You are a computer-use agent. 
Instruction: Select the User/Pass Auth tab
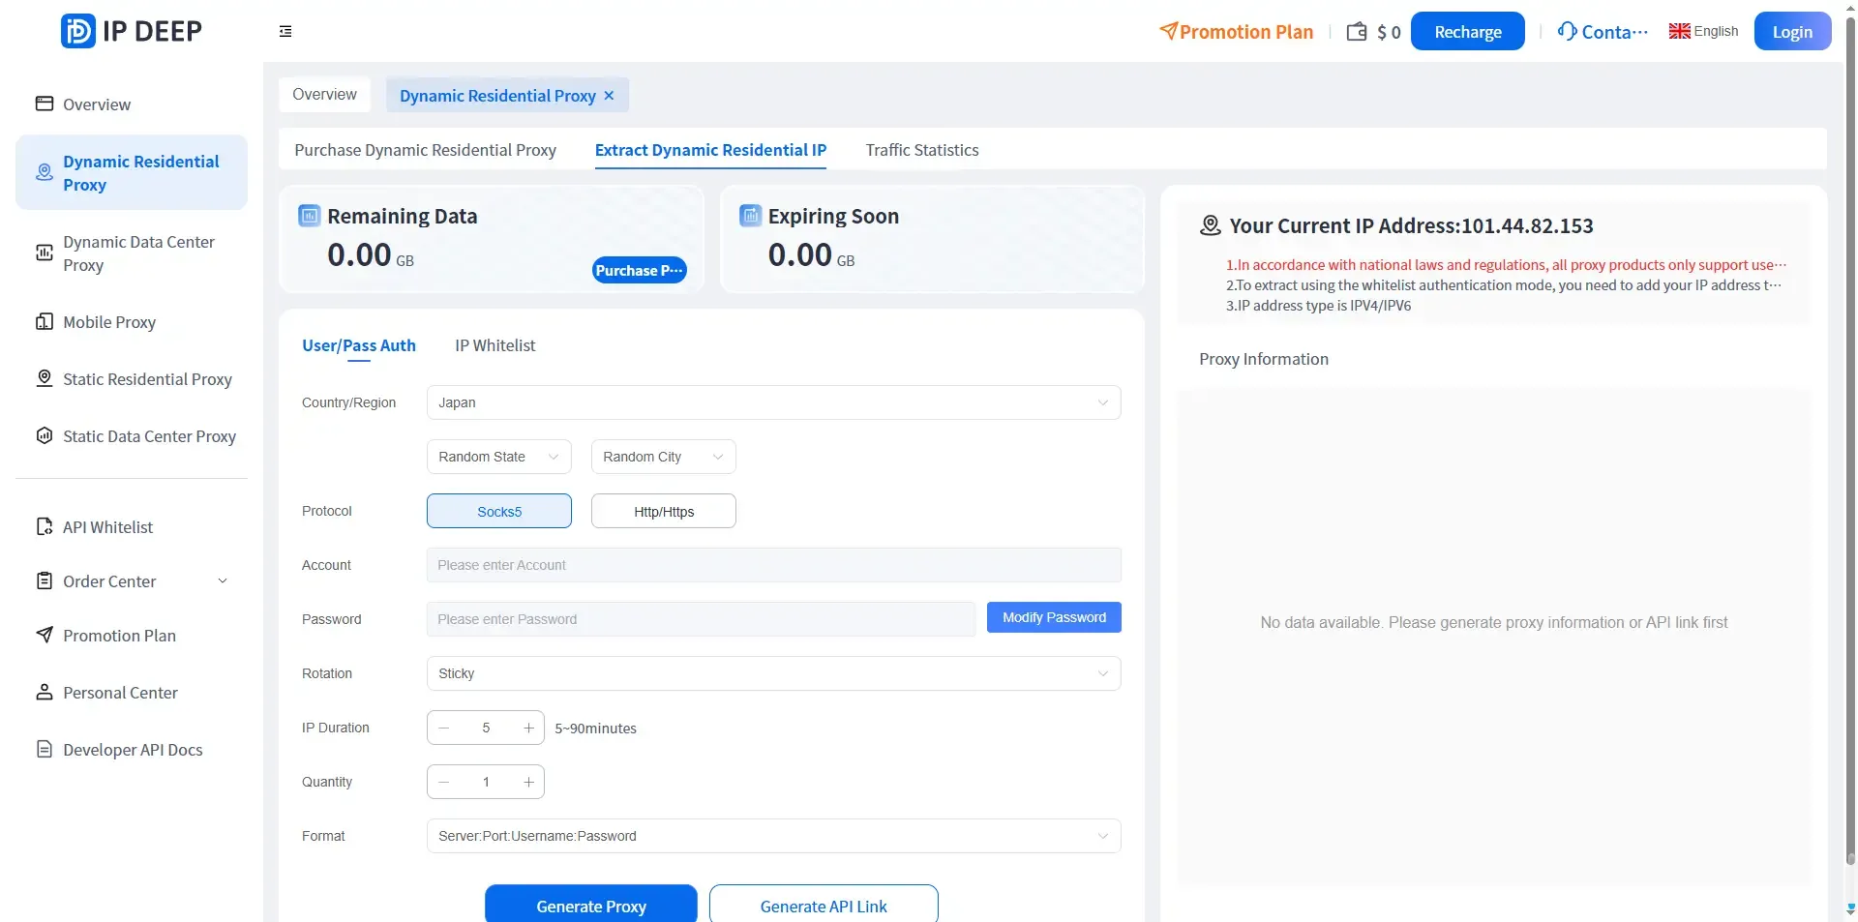(x=359, y=345)
